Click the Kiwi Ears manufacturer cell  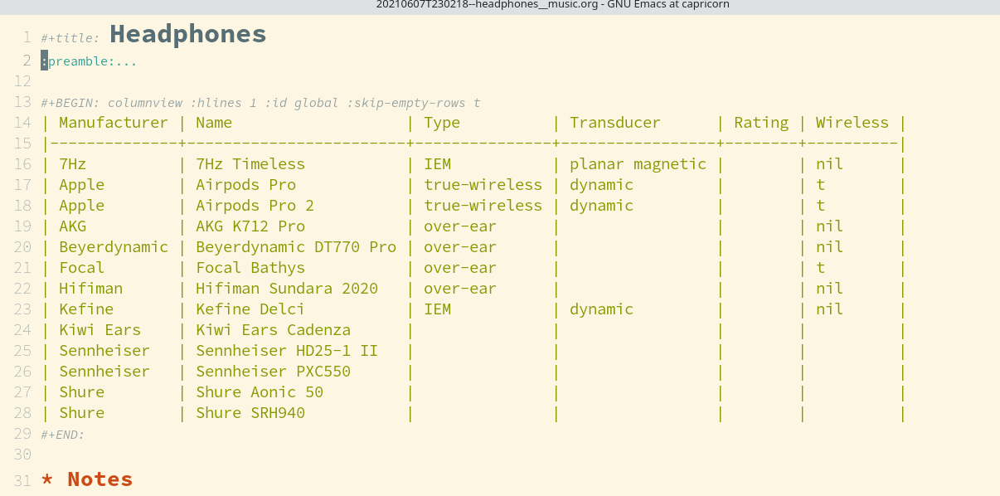point(100,330)
